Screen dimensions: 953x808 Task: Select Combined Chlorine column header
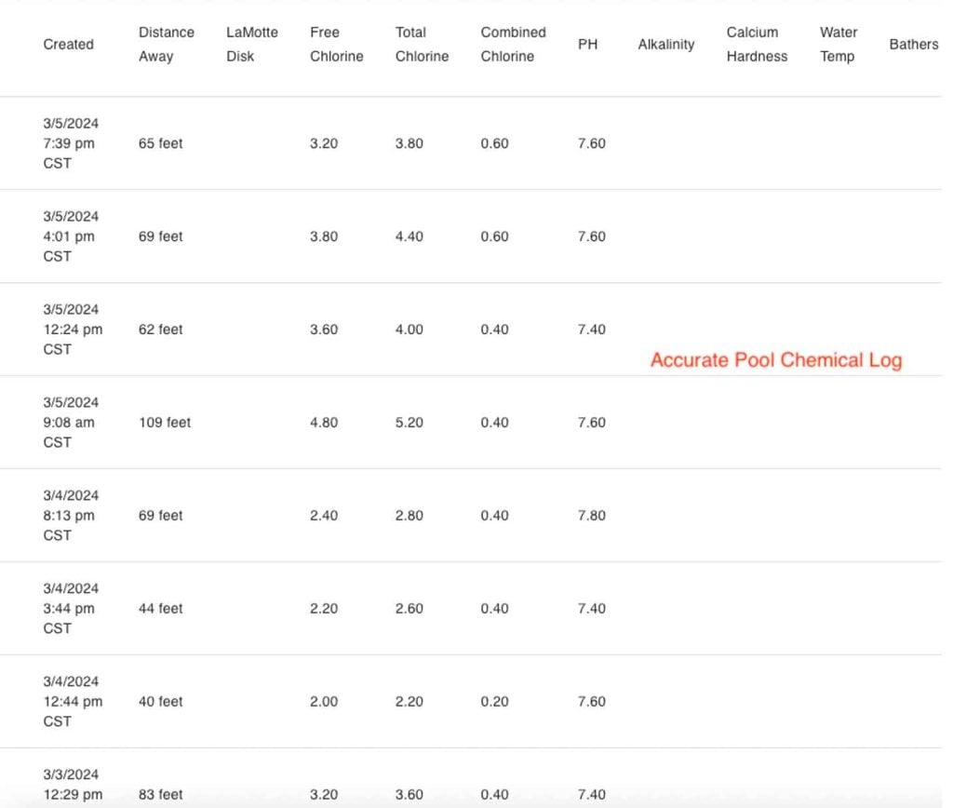point(513,45)
